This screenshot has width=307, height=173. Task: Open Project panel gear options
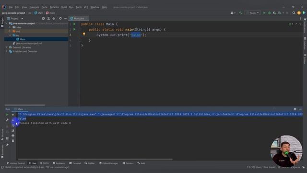[60, 18]
